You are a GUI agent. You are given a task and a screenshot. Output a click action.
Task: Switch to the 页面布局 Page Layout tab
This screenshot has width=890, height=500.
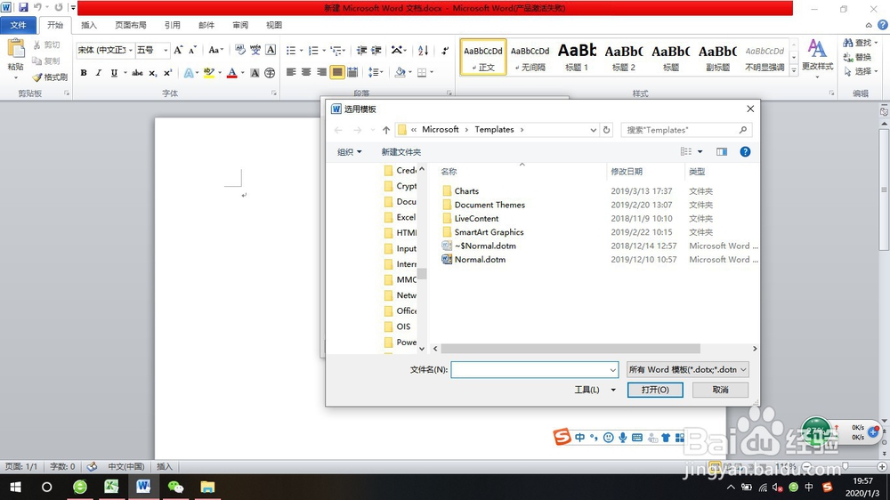pos(131,25)
